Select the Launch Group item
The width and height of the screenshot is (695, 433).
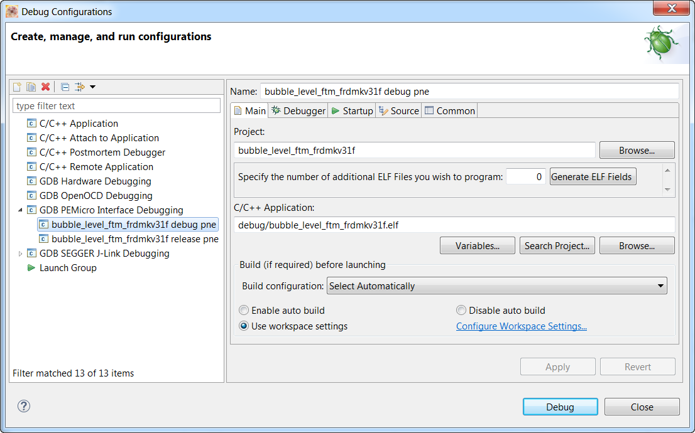click(x=67, y=268)
